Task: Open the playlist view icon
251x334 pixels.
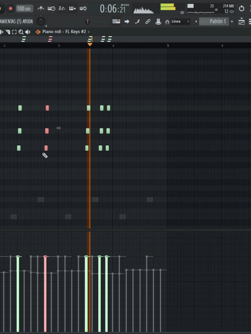Action: point(242,22)
